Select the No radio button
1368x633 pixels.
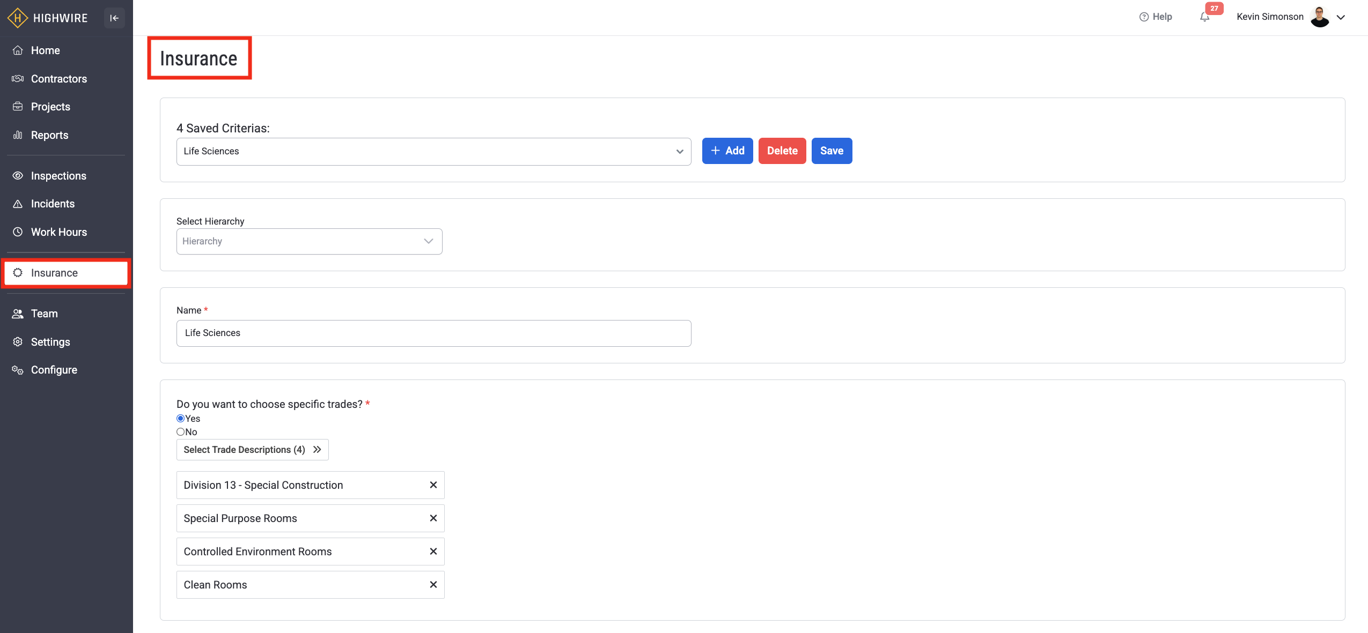click(x=181, y=432)
